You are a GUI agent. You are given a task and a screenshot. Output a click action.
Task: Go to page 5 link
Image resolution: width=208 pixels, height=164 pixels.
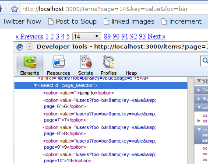pos(68,36)
